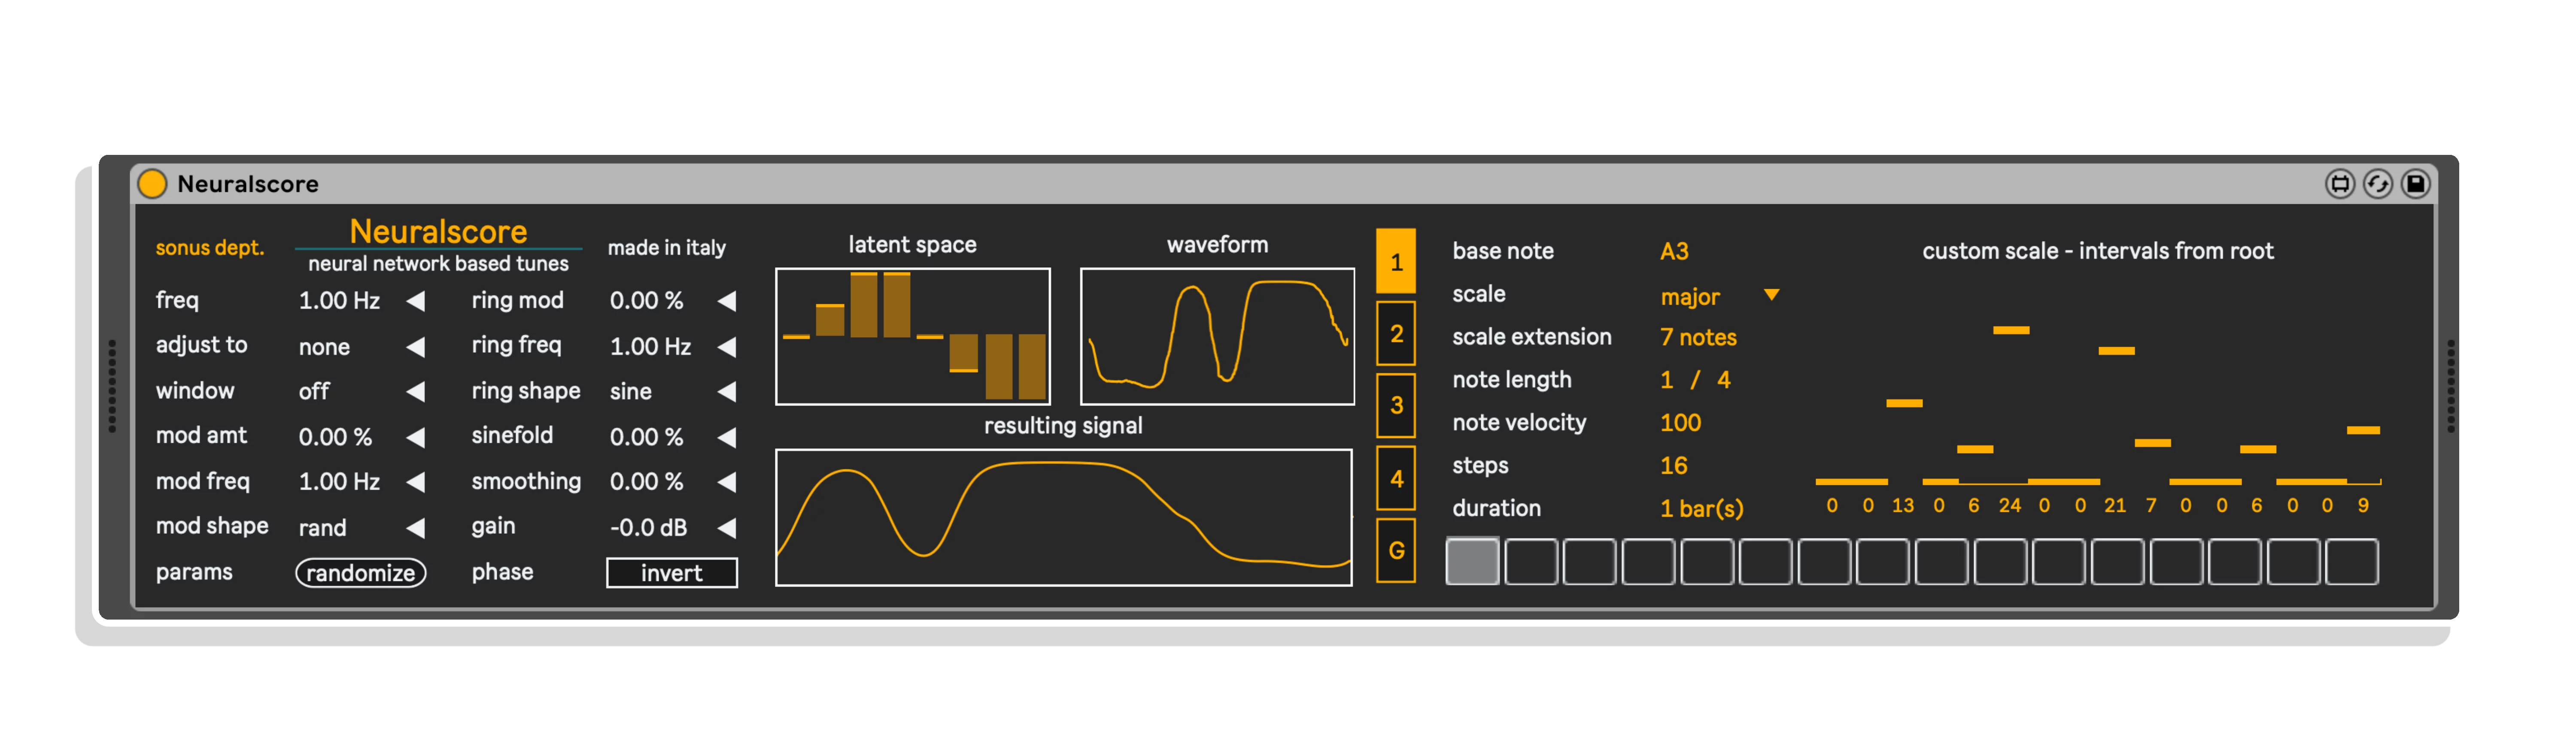Select pattern tab 3
This screenshot has width=2576, height=738.
pos(1396,406)
